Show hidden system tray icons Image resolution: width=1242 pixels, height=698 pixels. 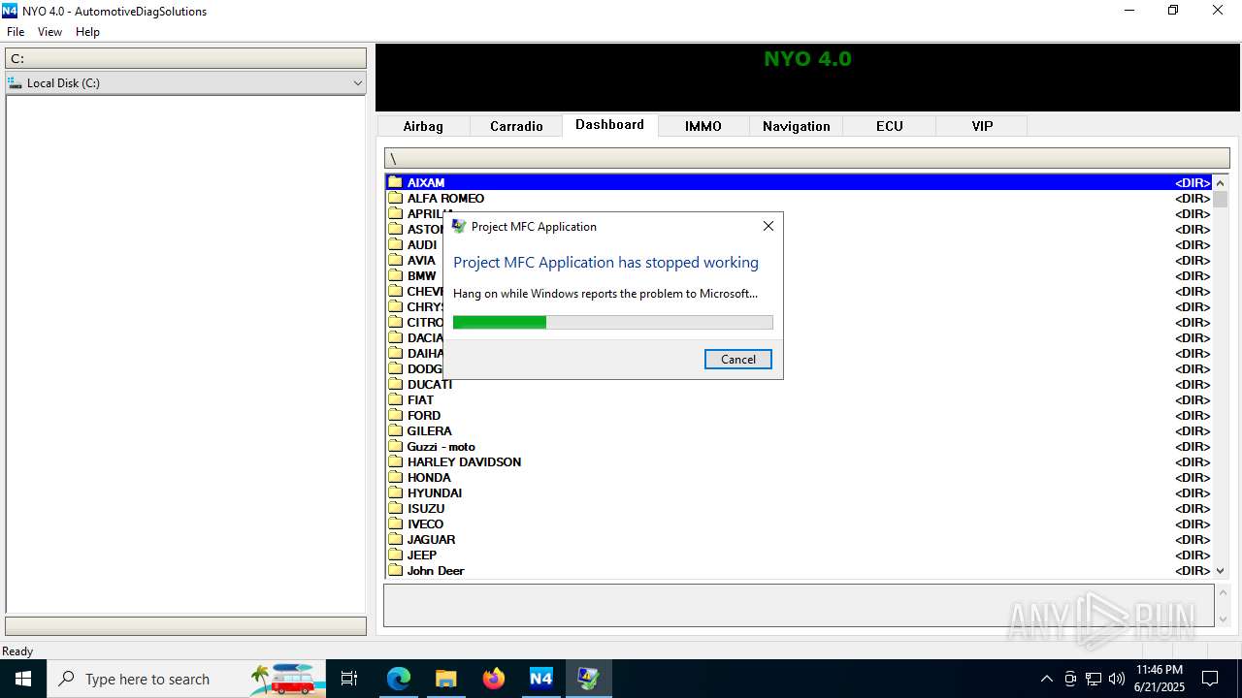click(x=1046, y=679)
